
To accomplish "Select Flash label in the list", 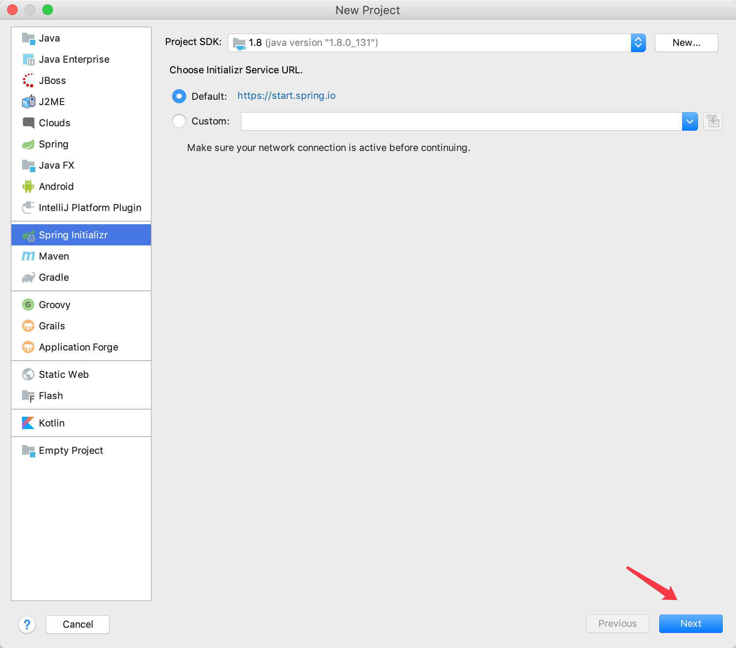I will (x=51, y=396).
